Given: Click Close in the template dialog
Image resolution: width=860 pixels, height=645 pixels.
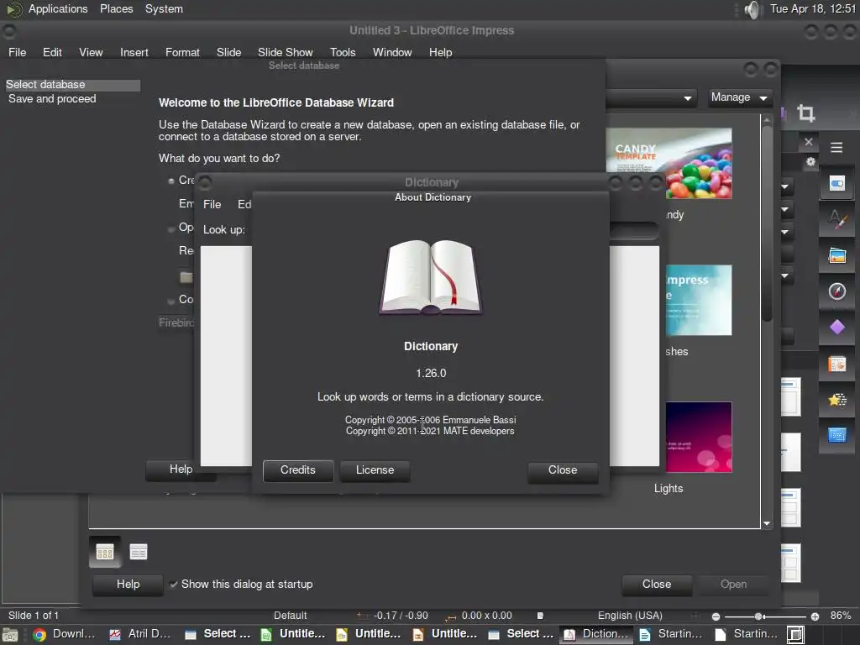Looking at the screenshot, I should 657,585.
